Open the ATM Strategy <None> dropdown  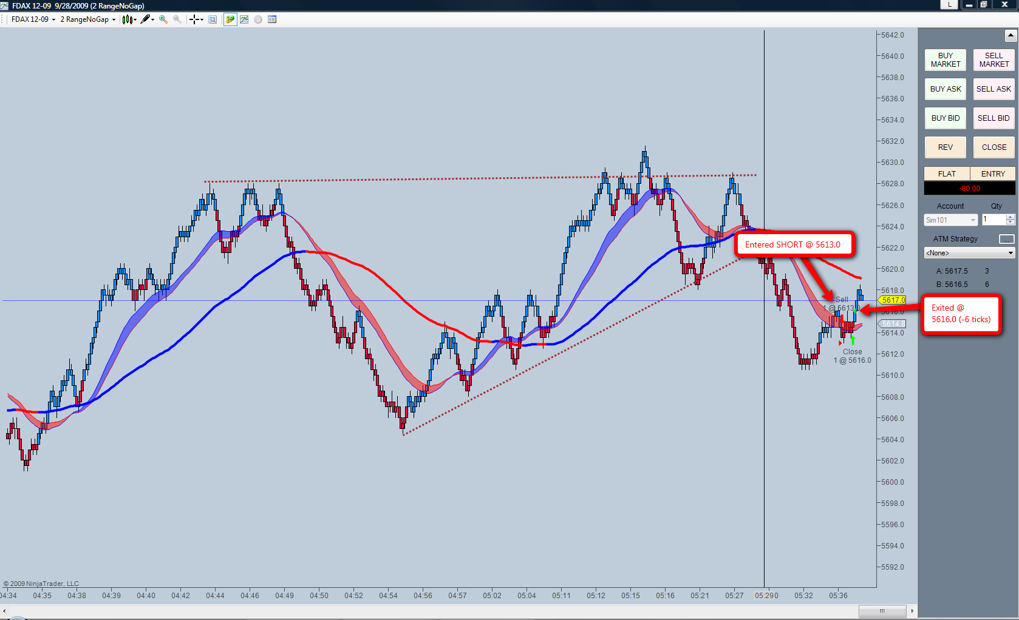969,253
